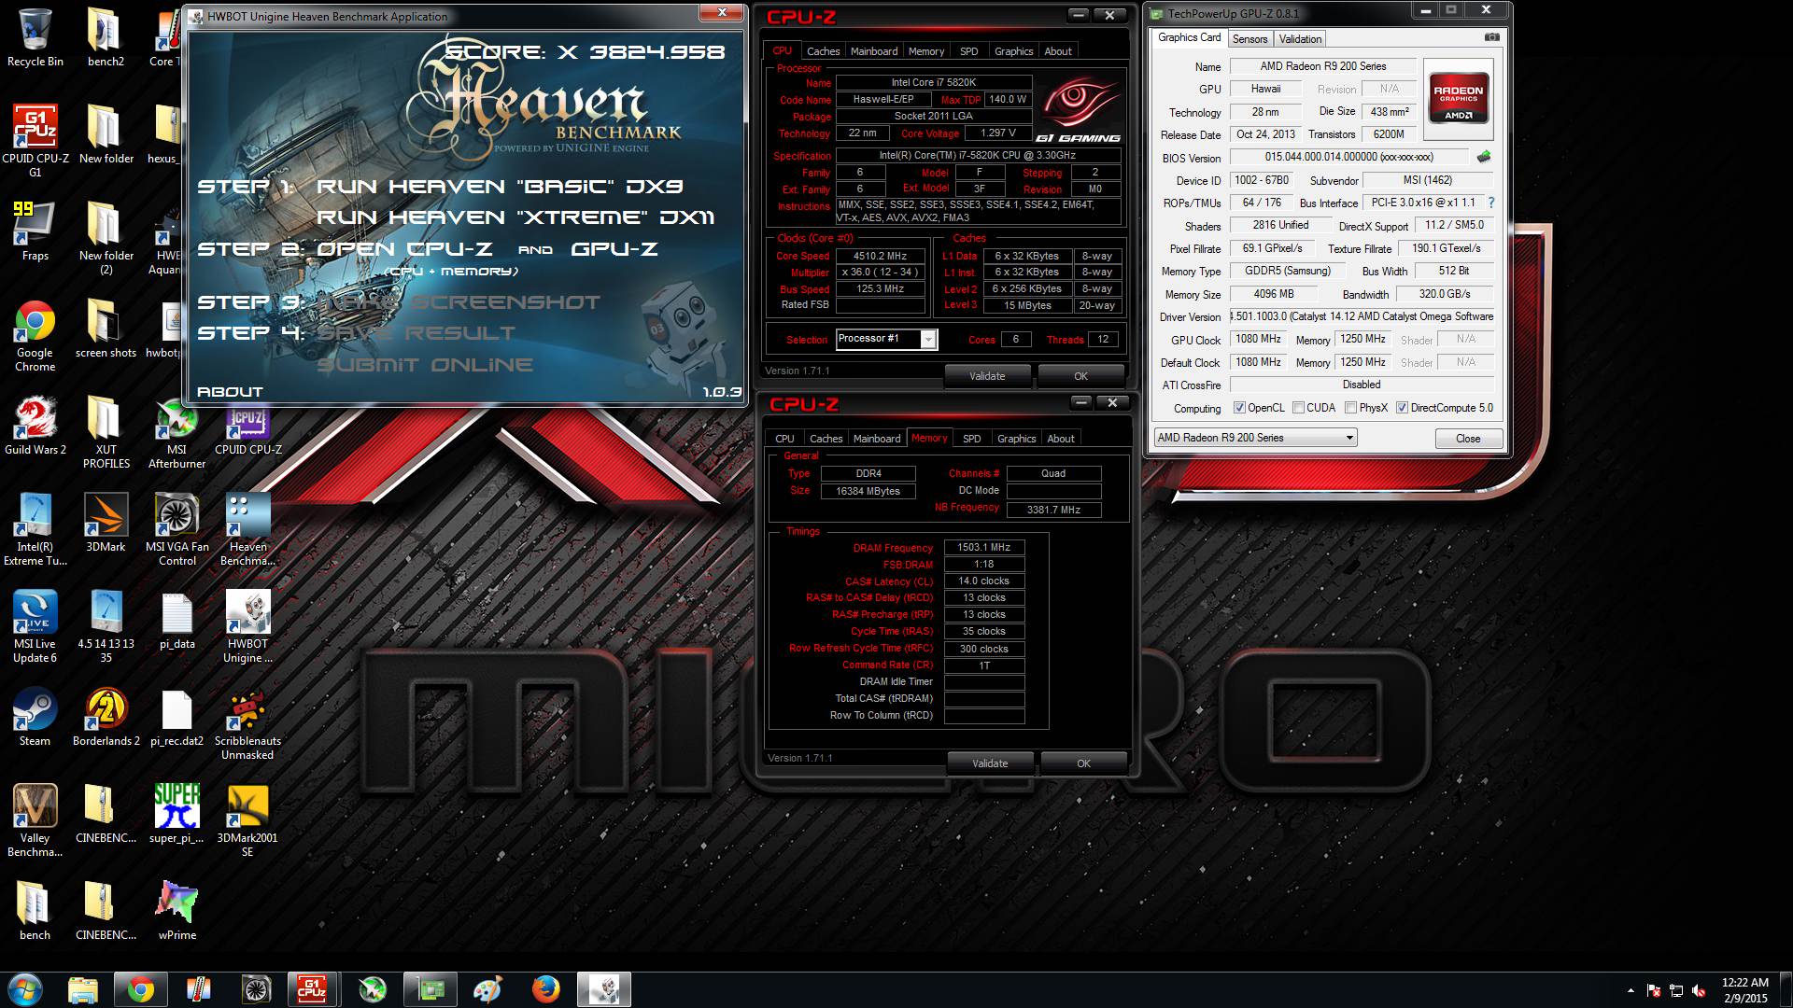Expand Processor #1 selection dropdown in CPU-Z

tap(928, 340)
